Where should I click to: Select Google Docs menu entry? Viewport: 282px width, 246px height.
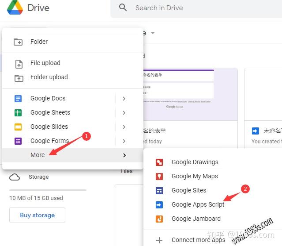pyautogui.click(x=73, y=99)
